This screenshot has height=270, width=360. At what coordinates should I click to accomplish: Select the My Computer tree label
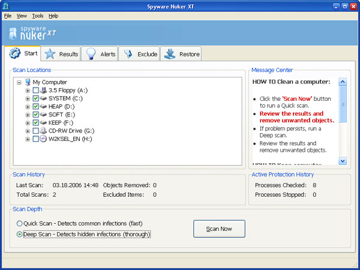point(50,82)
